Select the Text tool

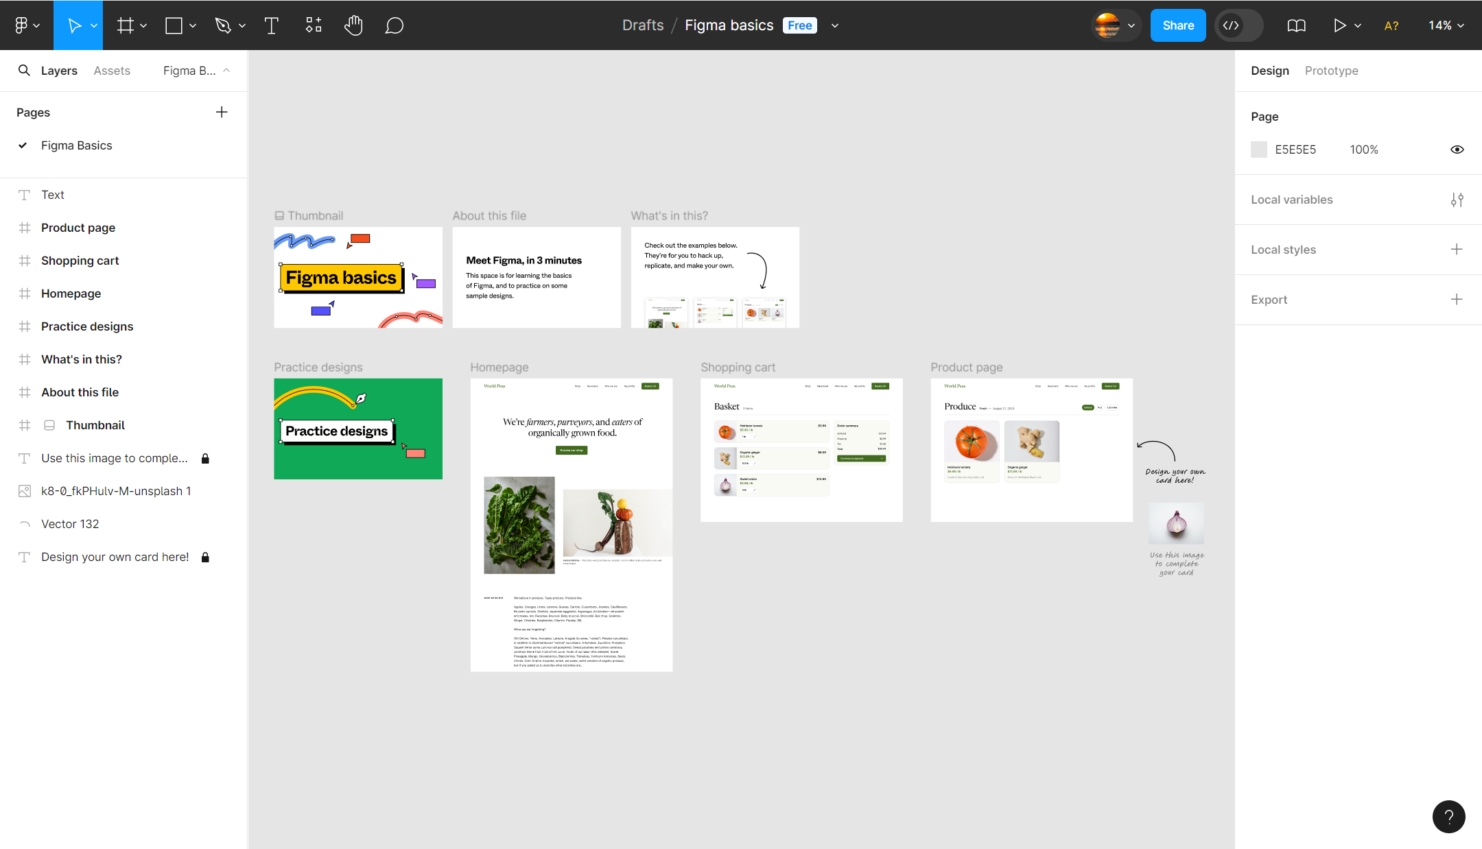click(x=272, y=25)
